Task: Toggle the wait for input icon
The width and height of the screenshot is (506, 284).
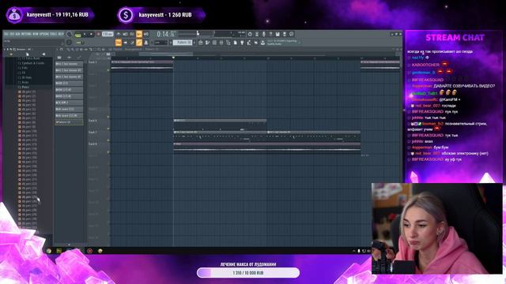Action: coord(125,34)
